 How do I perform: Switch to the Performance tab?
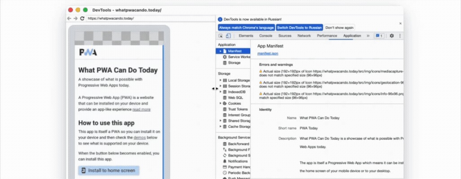[327, 36]
